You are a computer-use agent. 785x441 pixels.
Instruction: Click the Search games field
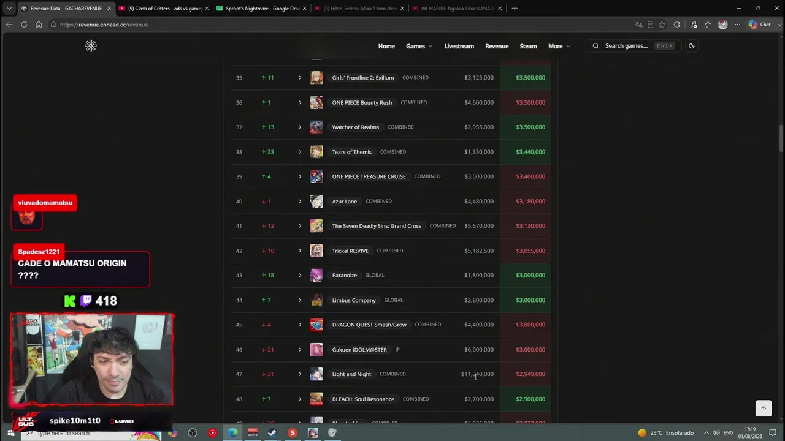pos(633,46)
